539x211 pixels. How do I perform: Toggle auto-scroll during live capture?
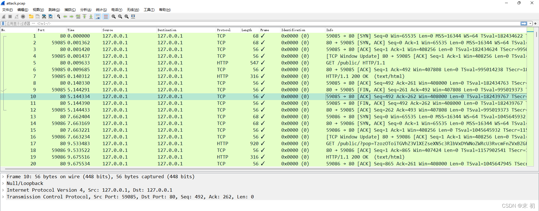[98, 17]
